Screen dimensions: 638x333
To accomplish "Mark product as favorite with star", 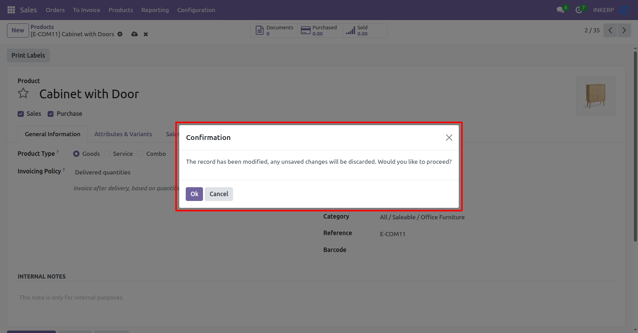I will 23,93.
